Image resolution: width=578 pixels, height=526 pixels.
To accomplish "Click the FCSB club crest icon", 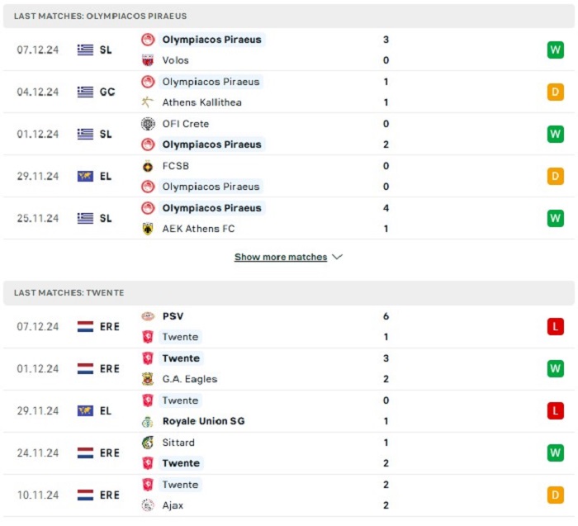I will coord(148,166).
